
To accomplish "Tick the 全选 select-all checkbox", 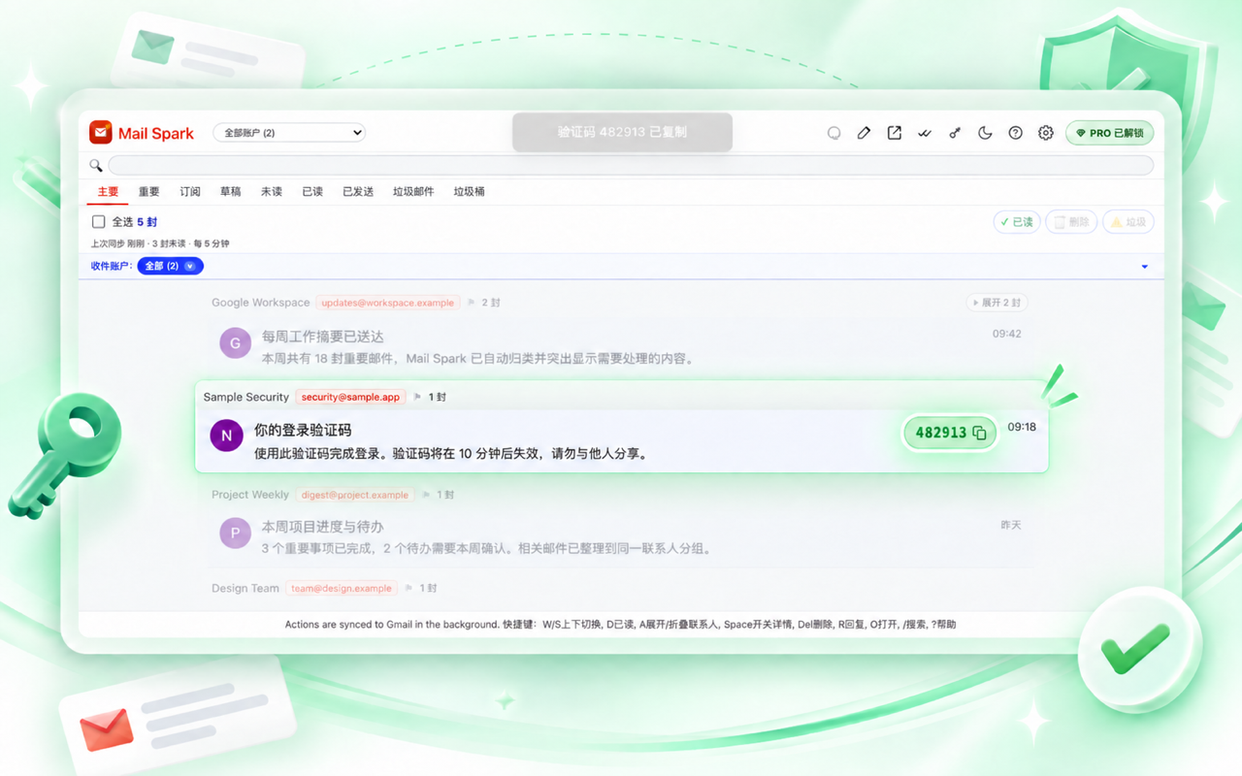I will 98,222.
